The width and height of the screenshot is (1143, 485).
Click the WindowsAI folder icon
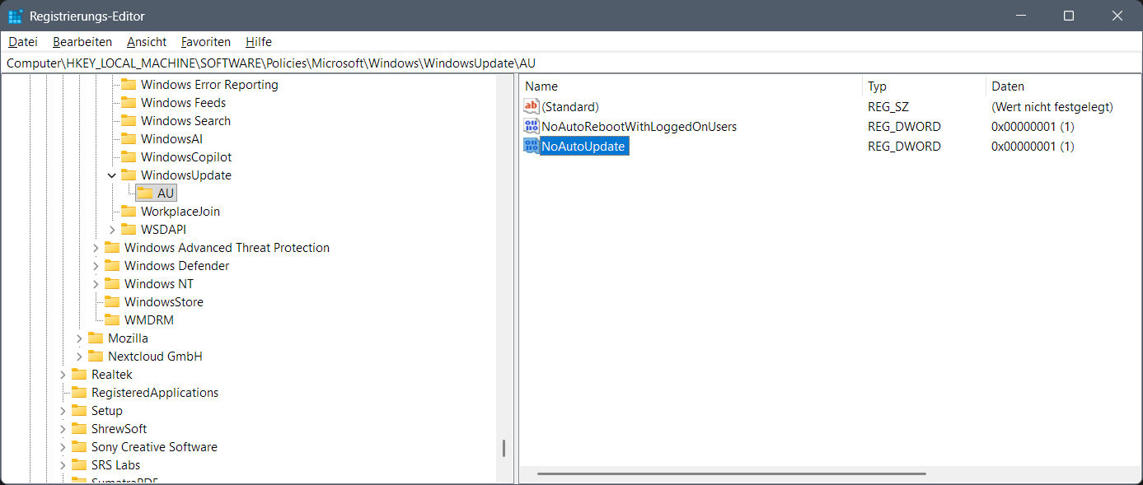point(129,138)
